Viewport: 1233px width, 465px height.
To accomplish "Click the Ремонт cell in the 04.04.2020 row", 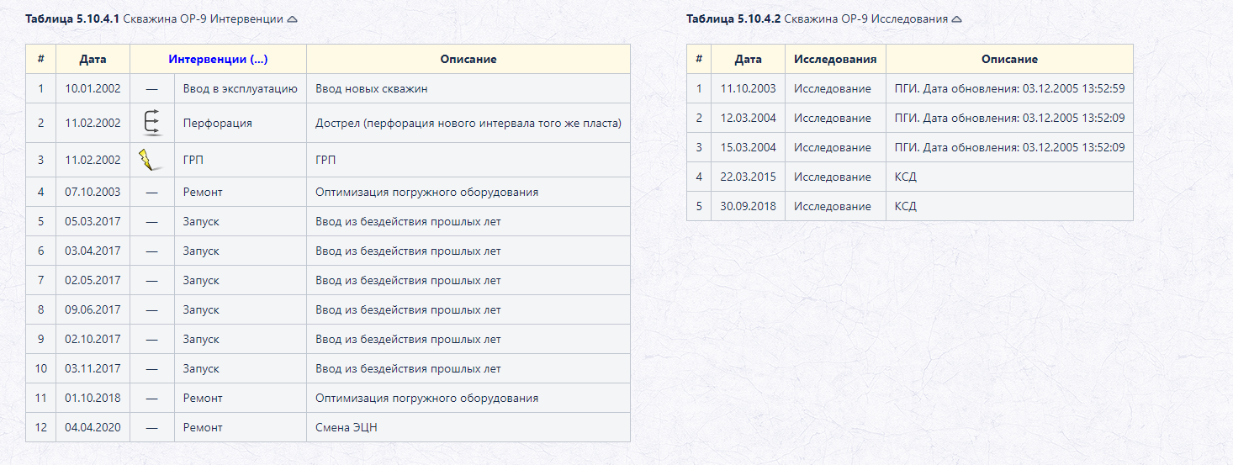I will (241, 427).
